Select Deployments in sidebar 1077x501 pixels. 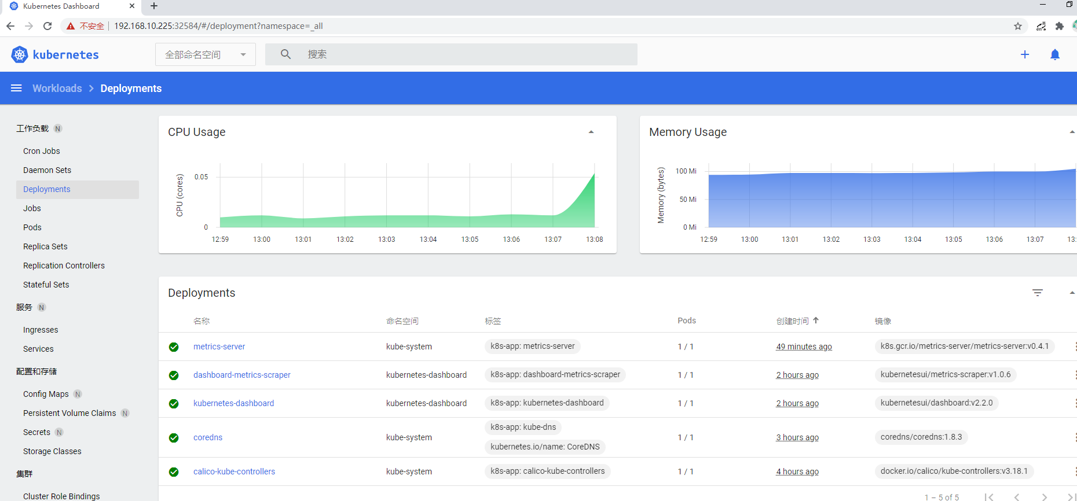[78, 189]
